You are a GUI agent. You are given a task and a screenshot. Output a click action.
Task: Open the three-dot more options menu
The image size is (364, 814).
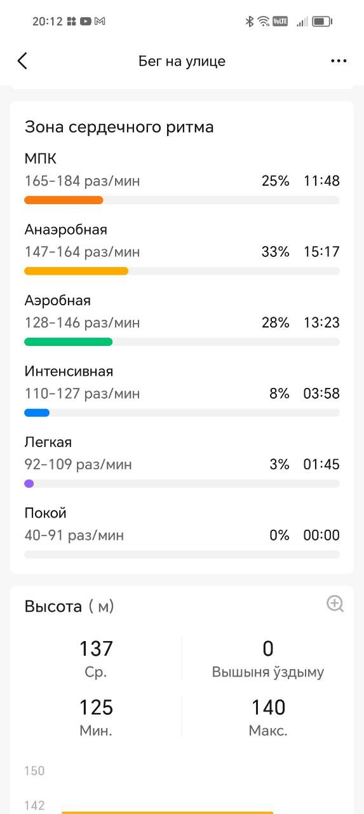(339, 61)
